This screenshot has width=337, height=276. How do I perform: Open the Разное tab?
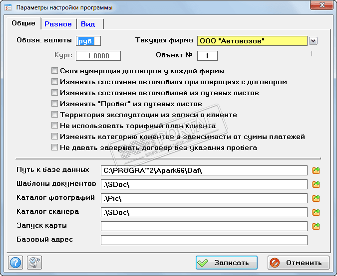[58, 24]
